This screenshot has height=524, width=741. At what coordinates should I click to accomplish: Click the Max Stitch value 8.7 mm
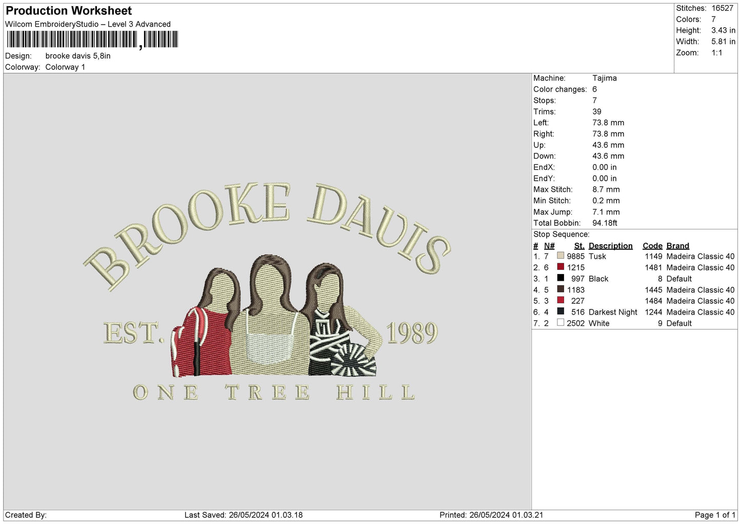(606, 189)
